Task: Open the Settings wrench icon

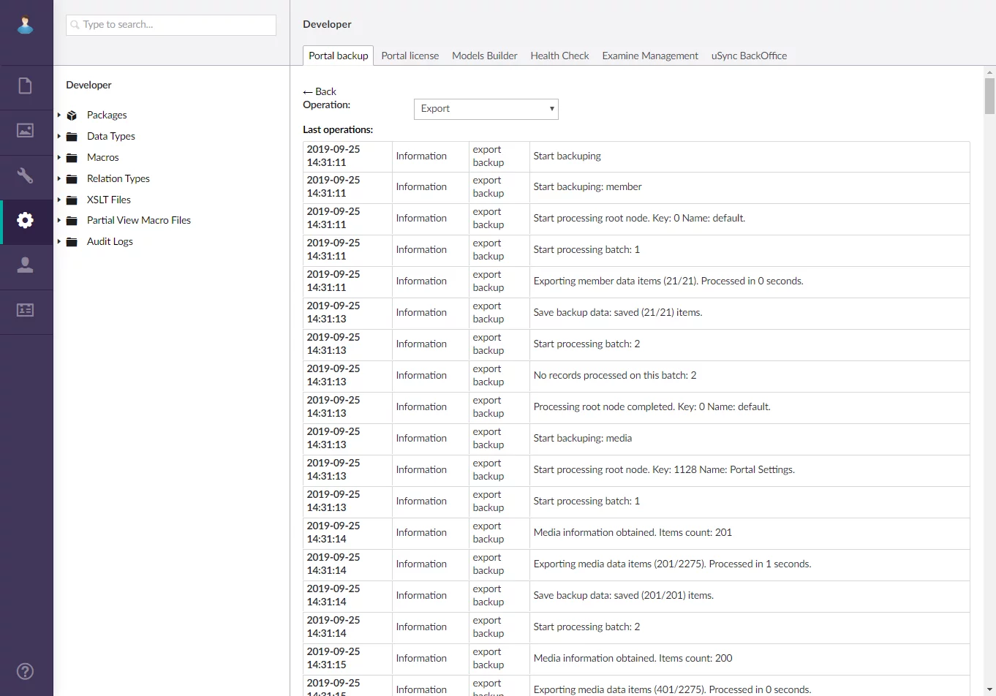Action: (26, 175)
